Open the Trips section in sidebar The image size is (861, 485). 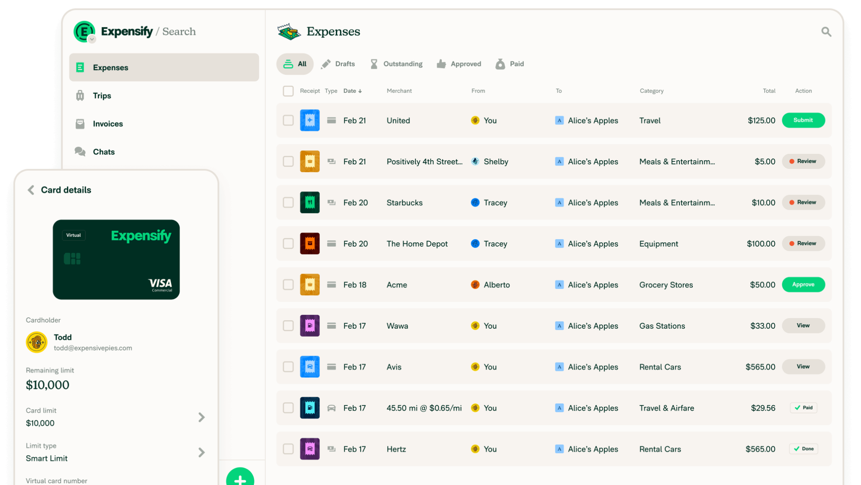pyautogui.click(x=101, y=95)
